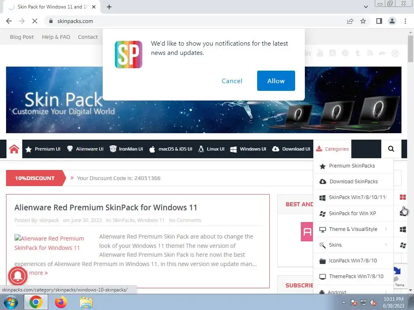Open Alienware UI menu item

85,149
